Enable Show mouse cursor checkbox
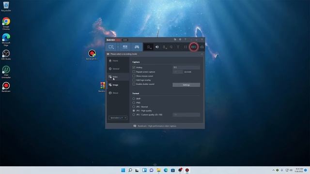This screenshot has width=310, height=174. (134, 76)
